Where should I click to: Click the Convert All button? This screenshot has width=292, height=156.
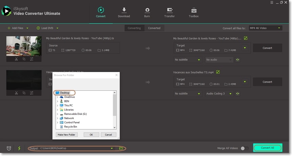[268, 148]
